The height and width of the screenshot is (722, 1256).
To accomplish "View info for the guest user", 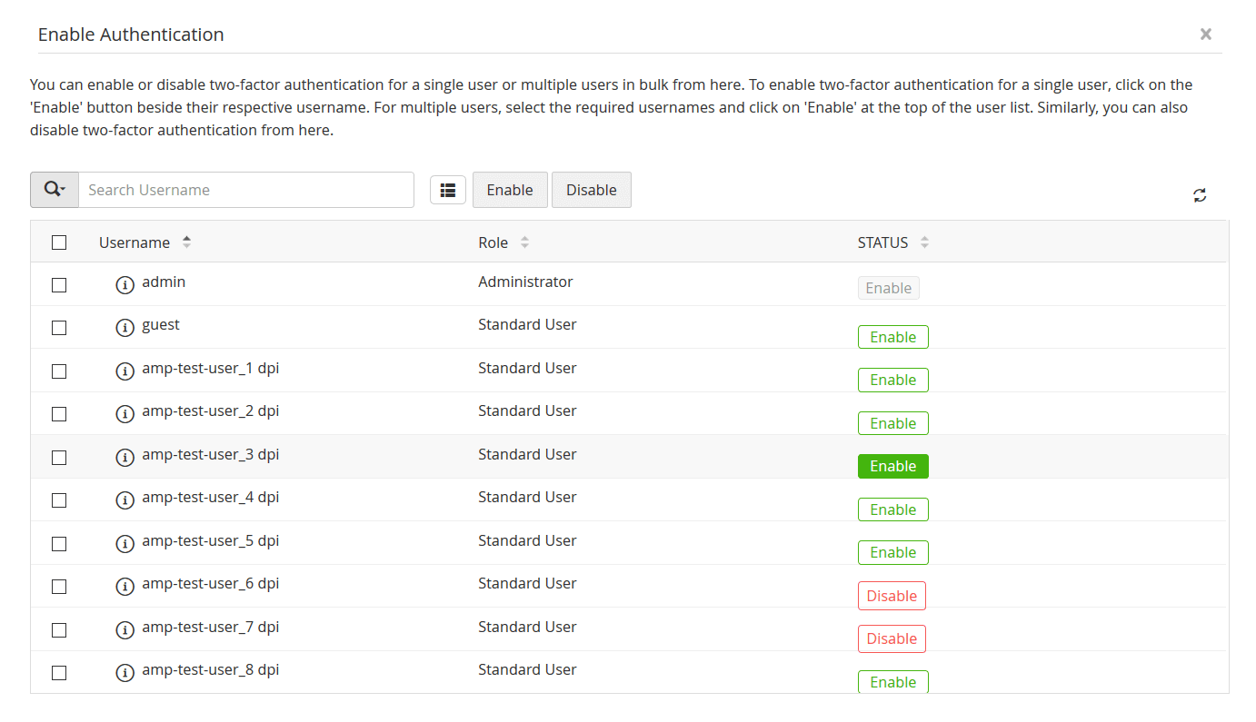I will pos(125,327).
